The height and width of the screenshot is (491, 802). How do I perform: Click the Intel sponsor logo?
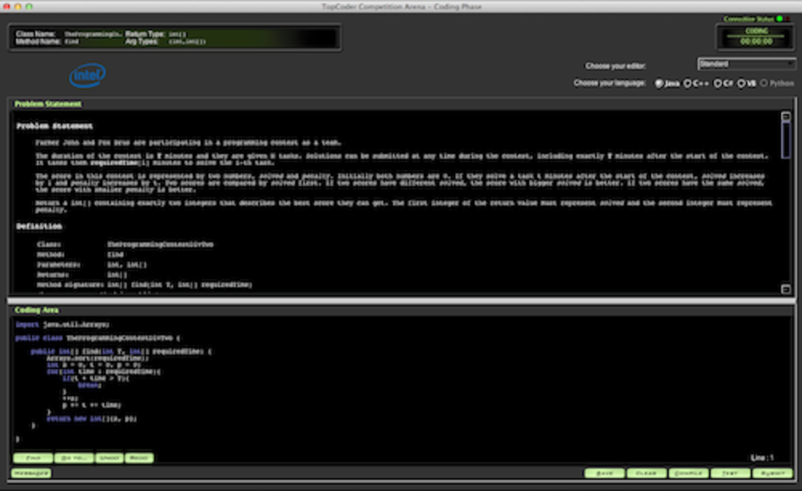[88, 75]
